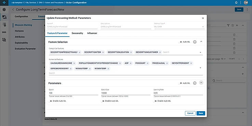The width and height of the screenshot is (252, 126).
Task: Remove the DESCRIPTIONITEM chip via its x icon
Action: click(103, 52)
